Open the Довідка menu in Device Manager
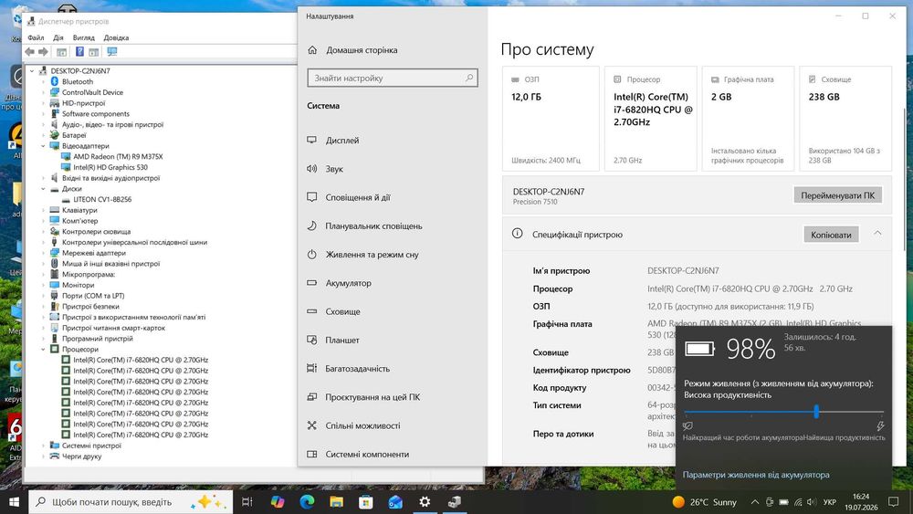 click(116, 37)
